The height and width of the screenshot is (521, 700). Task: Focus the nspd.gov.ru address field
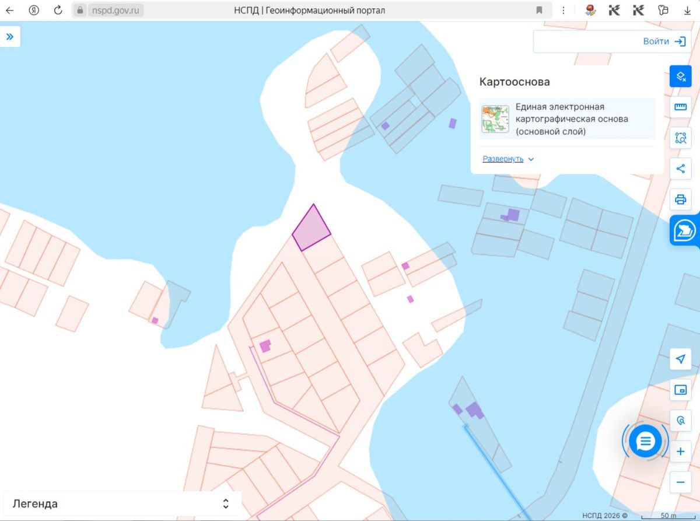click(x=116, y=10)
